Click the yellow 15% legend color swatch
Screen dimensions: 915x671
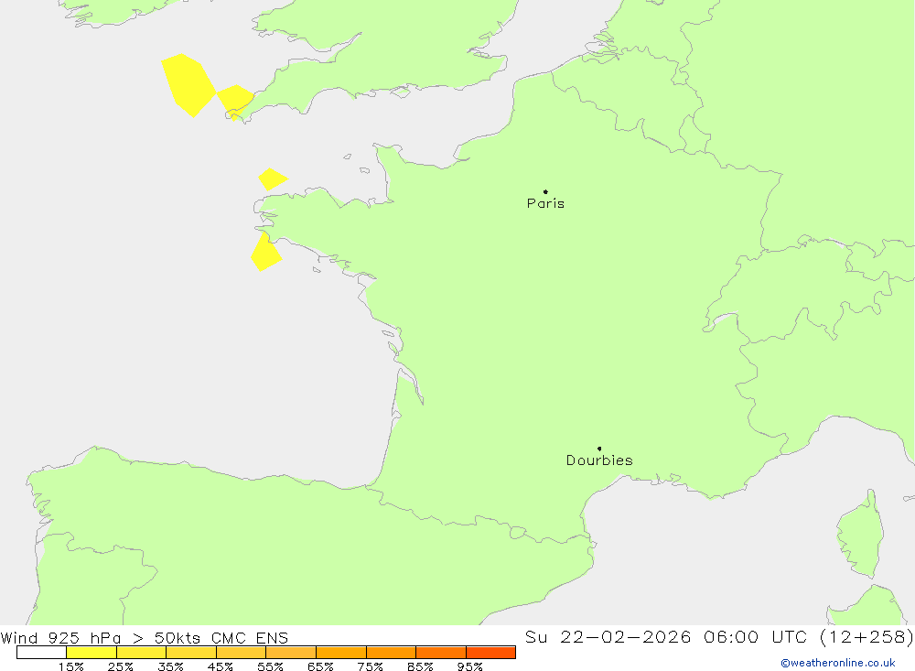tap(91, 653)
